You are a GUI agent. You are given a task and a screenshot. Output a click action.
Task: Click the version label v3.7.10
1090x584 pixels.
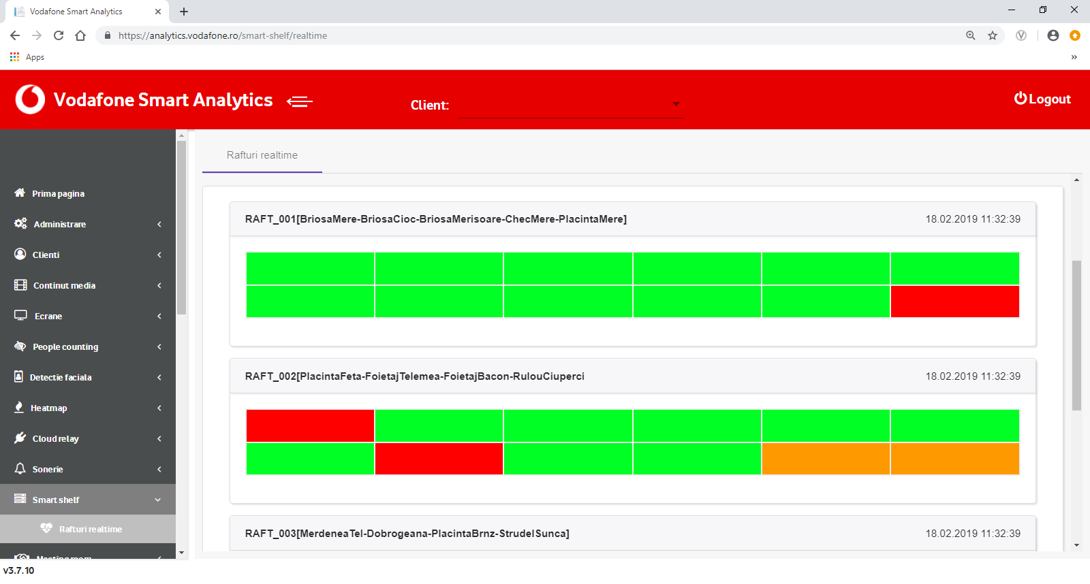tap(18, 570)
